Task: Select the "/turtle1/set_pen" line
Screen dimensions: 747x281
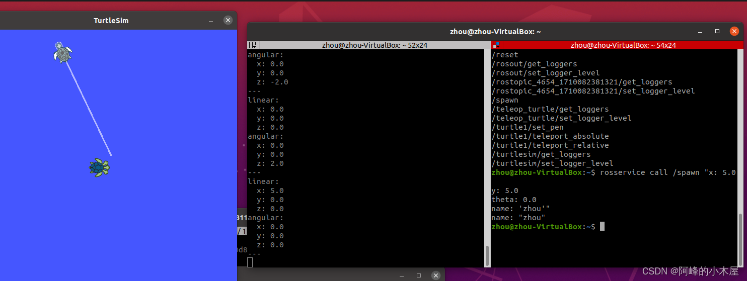Action: click(528, 127)
